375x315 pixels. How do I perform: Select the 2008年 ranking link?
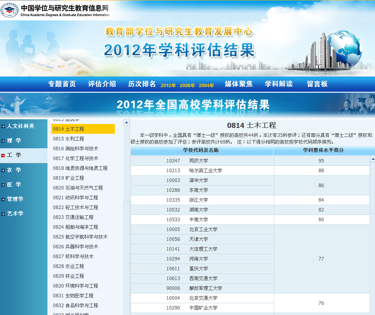point(187,86)
